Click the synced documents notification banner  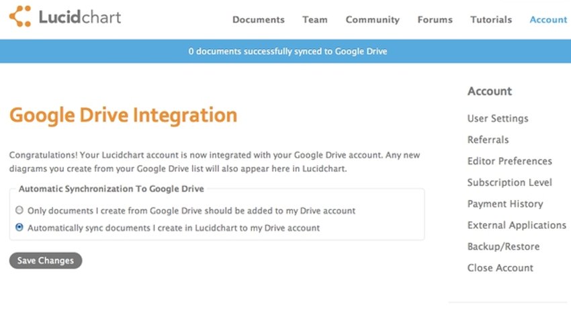point(285,51)
